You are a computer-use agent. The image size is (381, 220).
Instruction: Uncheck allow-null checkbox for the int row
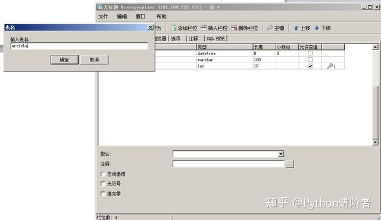click(310, 66)
